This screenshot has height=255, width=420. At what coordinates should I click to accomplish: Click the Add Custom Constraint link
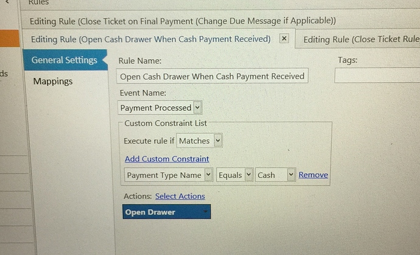pos(167,159)
